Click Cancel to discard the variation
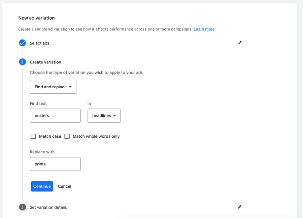Image resolution: width=303 pixels, height=218 pixels. (x=64, y=186)
